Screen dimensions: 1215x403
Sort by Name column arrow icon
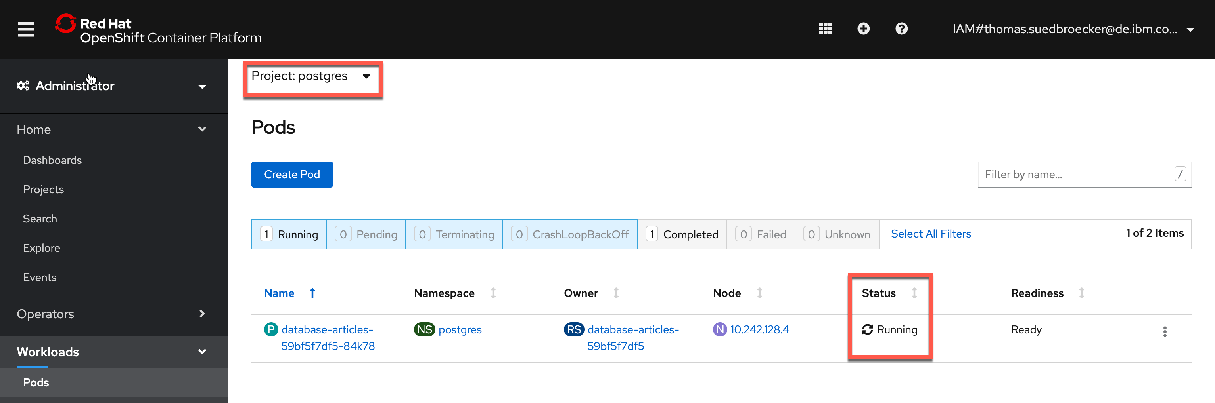pyautogui.click(x=312, y=293)
